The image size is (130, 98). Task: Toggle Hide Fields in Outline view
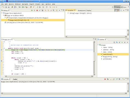(117, 42)
